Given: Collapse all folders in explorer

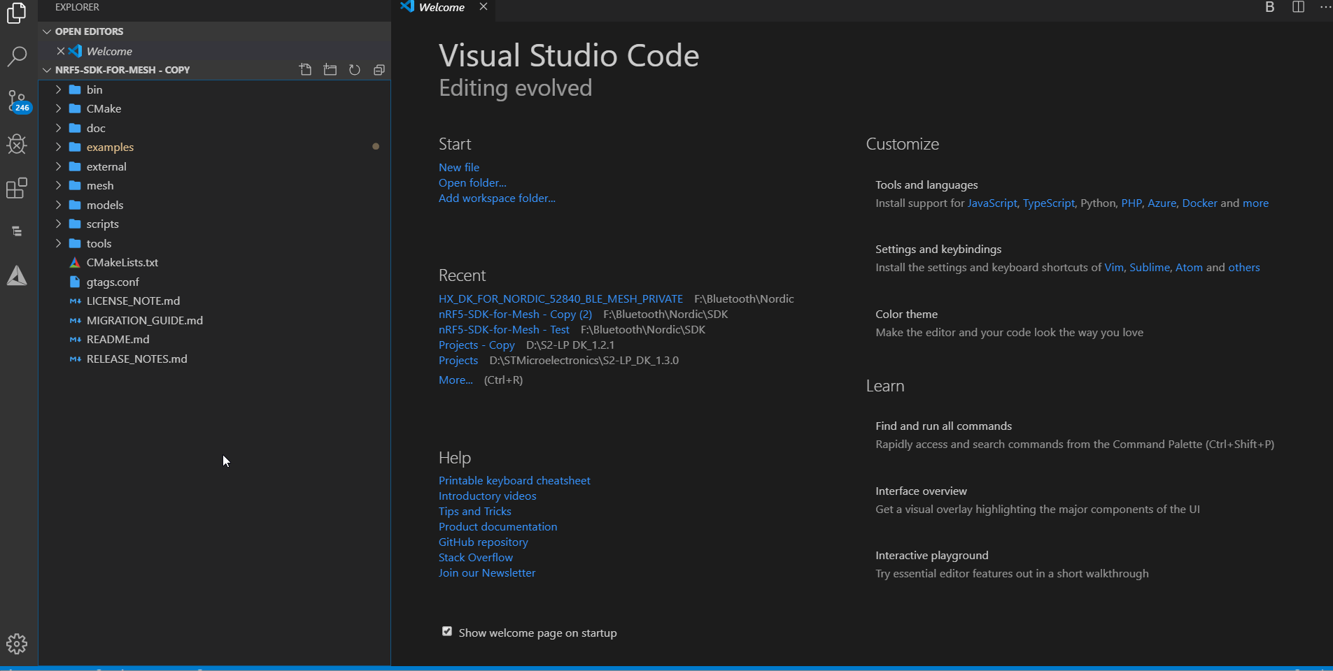Looking at the screenshot, I should [379, 70].
